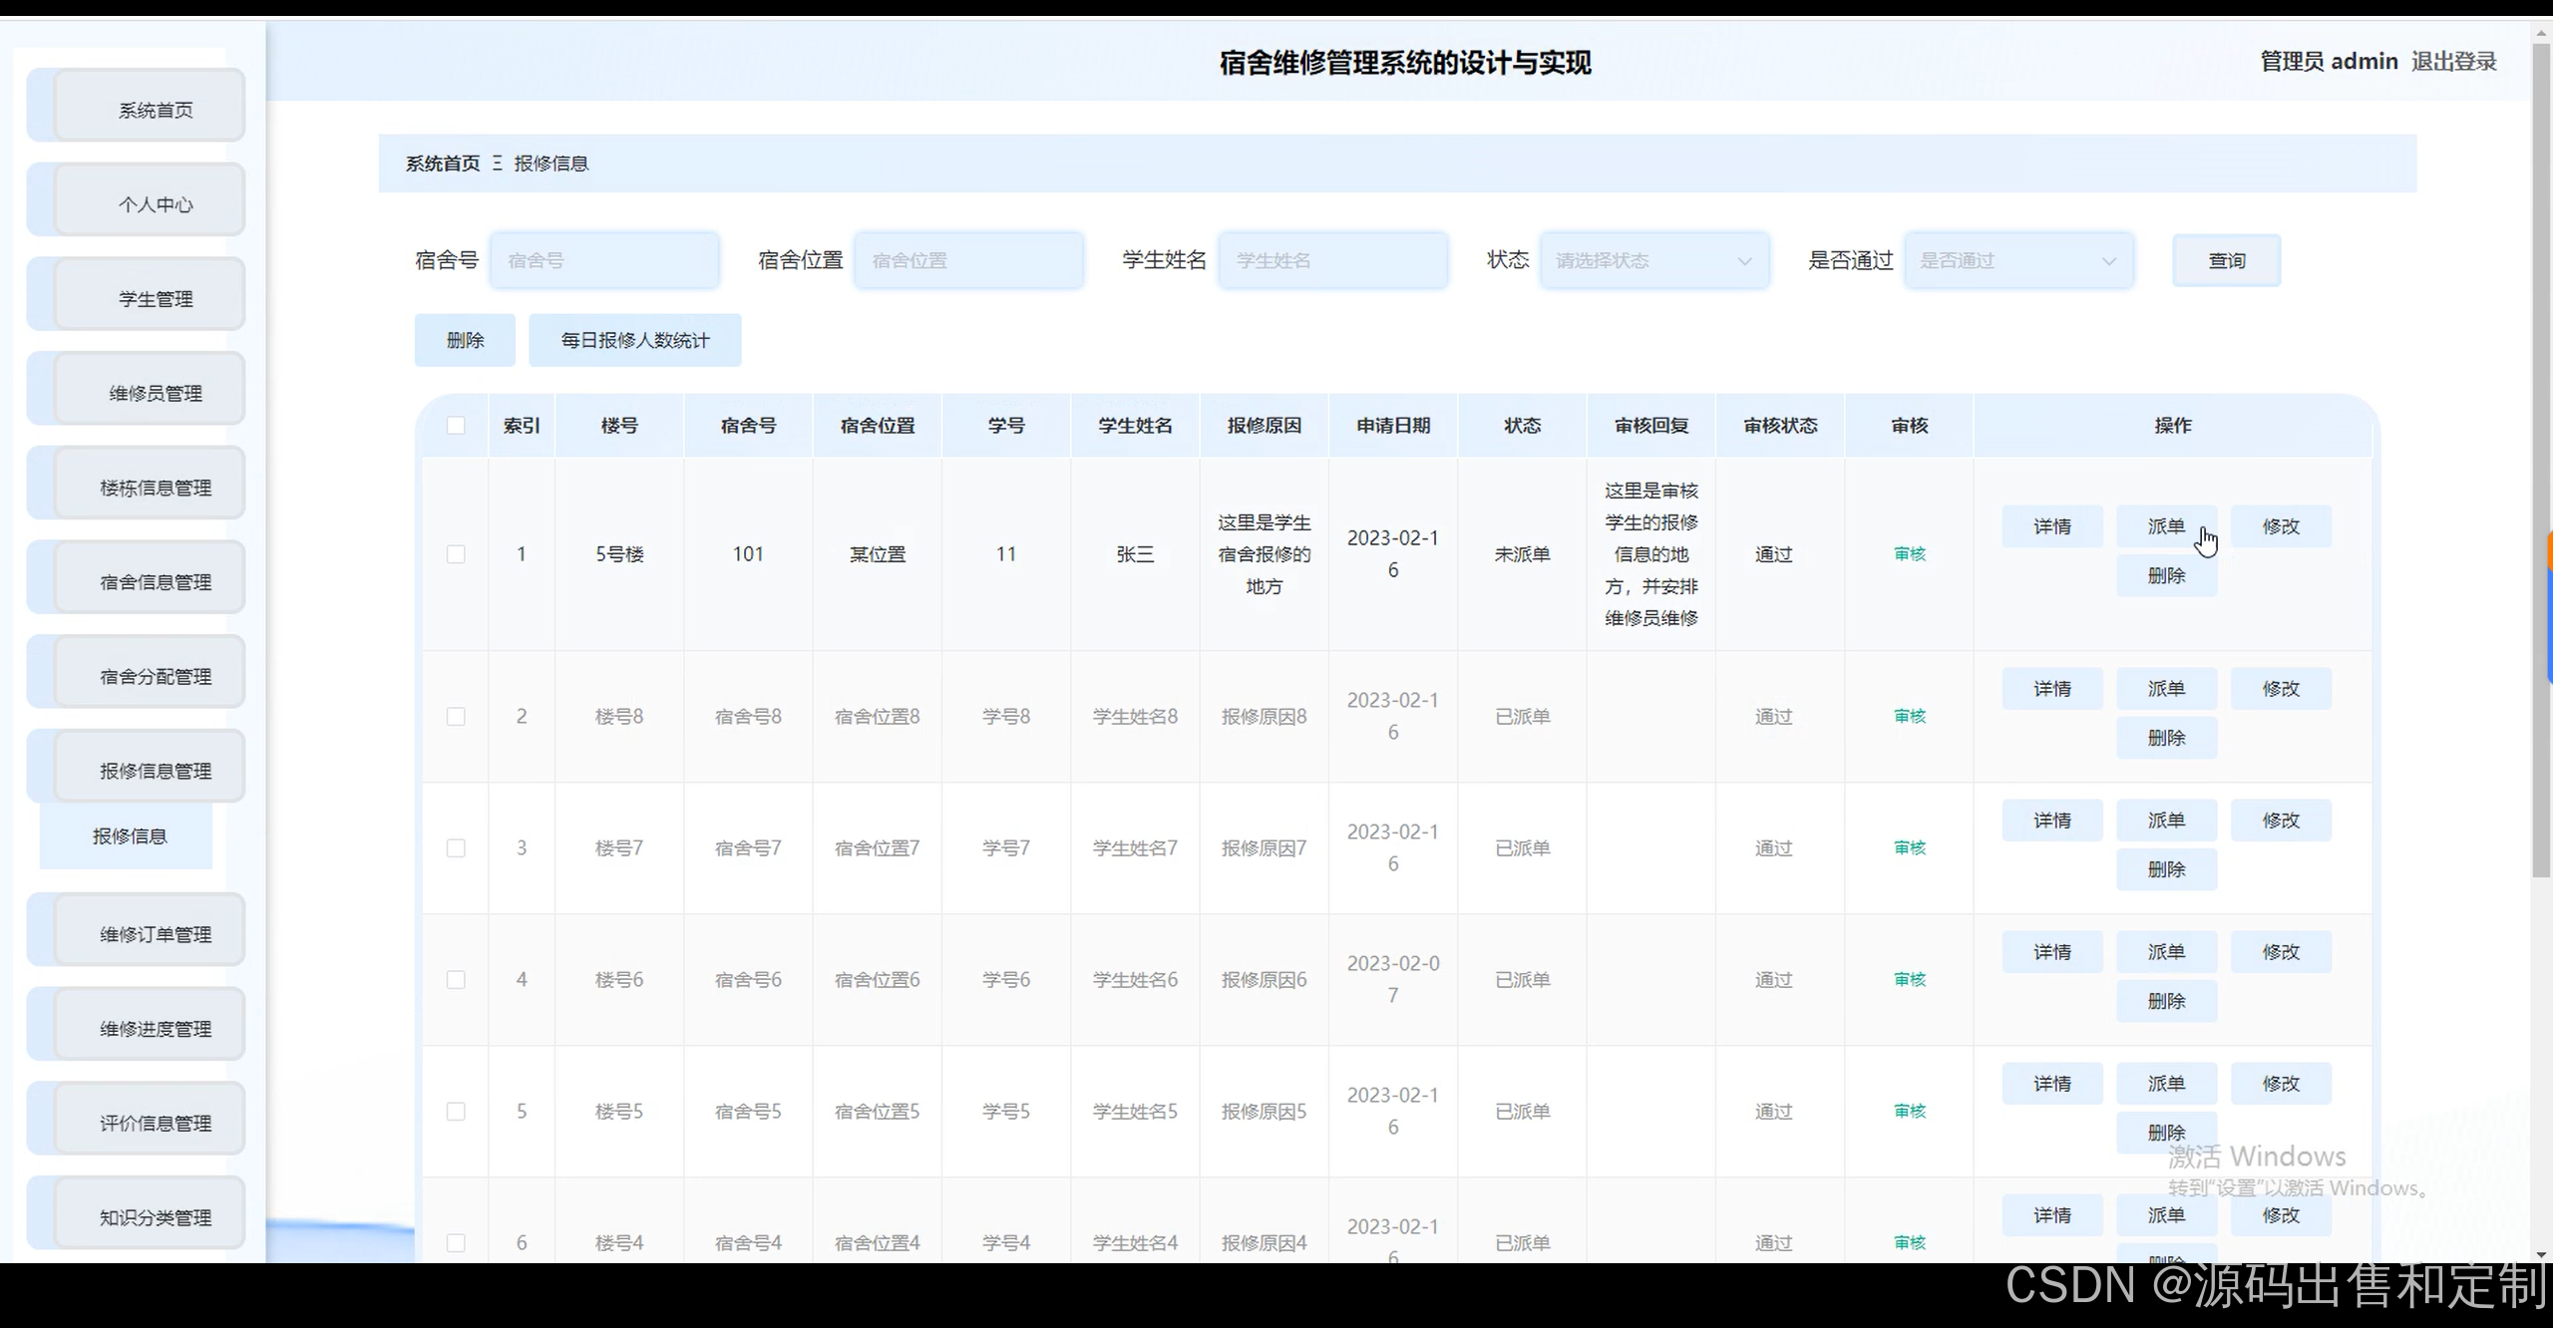Image resolution: width=2553 pixels, height=1328 pixels.
Task: Open the 状态 dropdown arrow
Action: pyautogui.click(x=1743, y=261)
